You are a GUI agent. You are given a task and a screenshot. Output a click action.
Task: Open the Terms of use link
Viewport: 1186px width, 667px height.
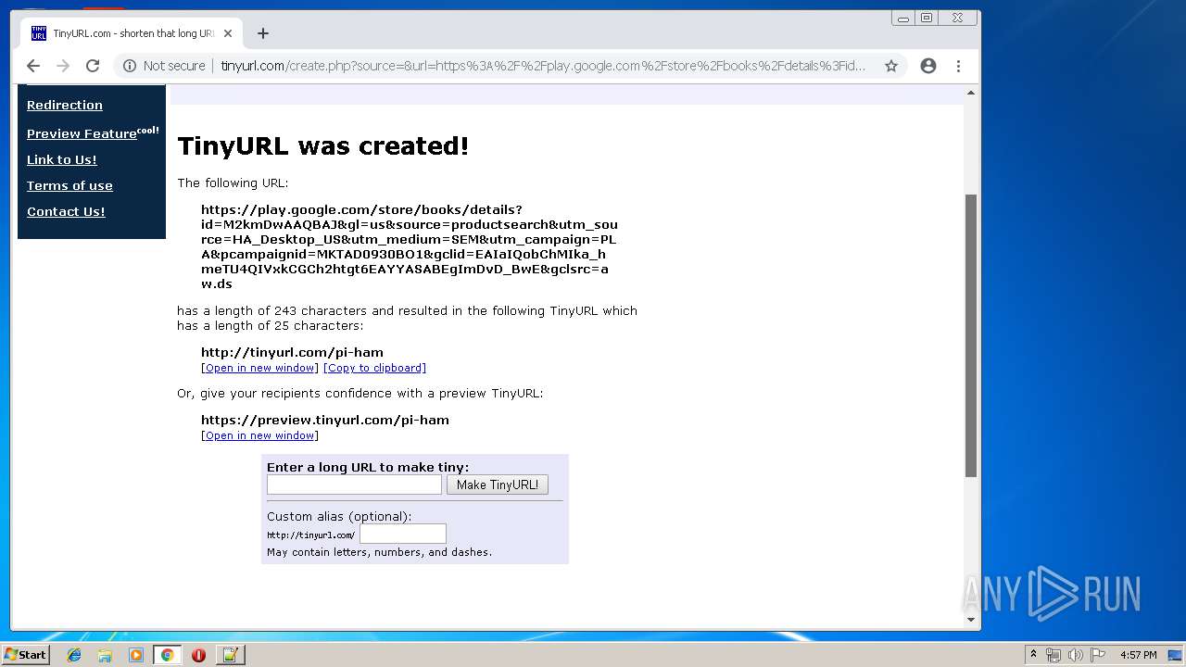(x=69, y=185)
